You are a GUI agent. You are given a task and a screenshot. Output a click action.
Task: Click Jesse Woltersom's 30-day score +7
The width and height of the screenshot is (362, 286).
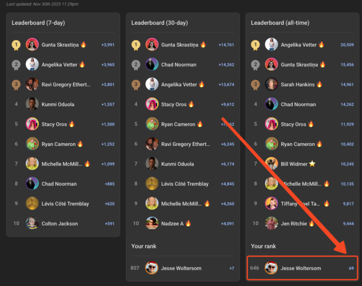tap(232, 268)
